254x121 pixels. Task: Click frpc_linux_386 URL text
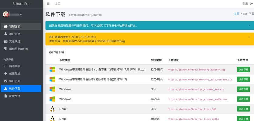(x=192, y=109)
